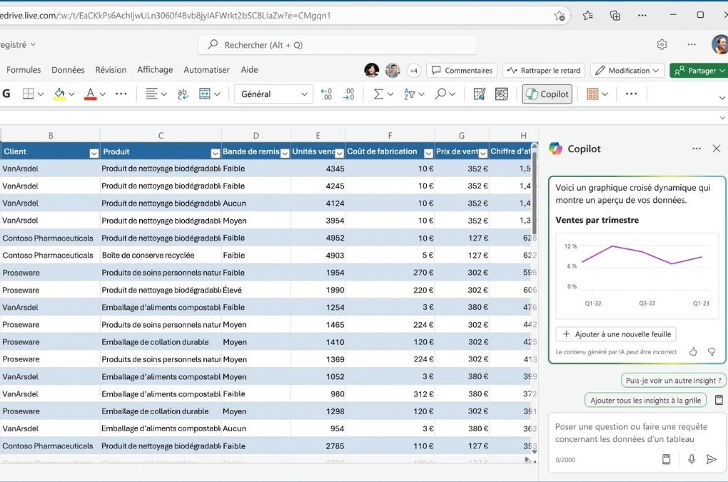Give thumbs up on Copilot response
The image size is (728, 482).
click(x=693, y=351)
